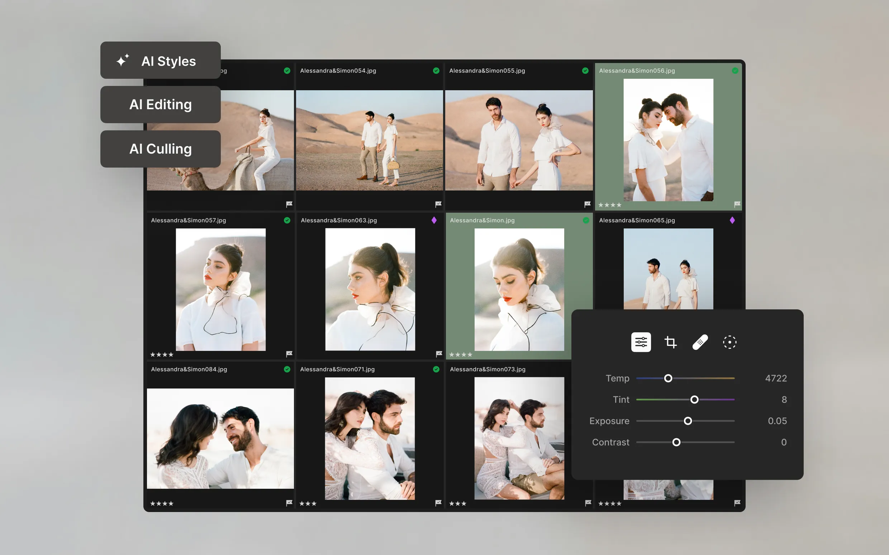Click green check on Alessandra&Simon054.jpg
The image size is (889, 555).
point(436,71)
